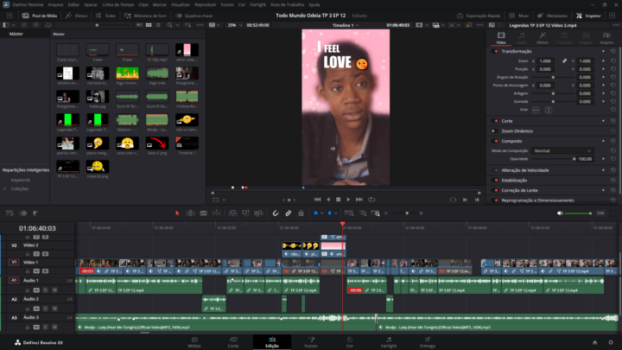Reset the Transformação section

coord(613,51)
